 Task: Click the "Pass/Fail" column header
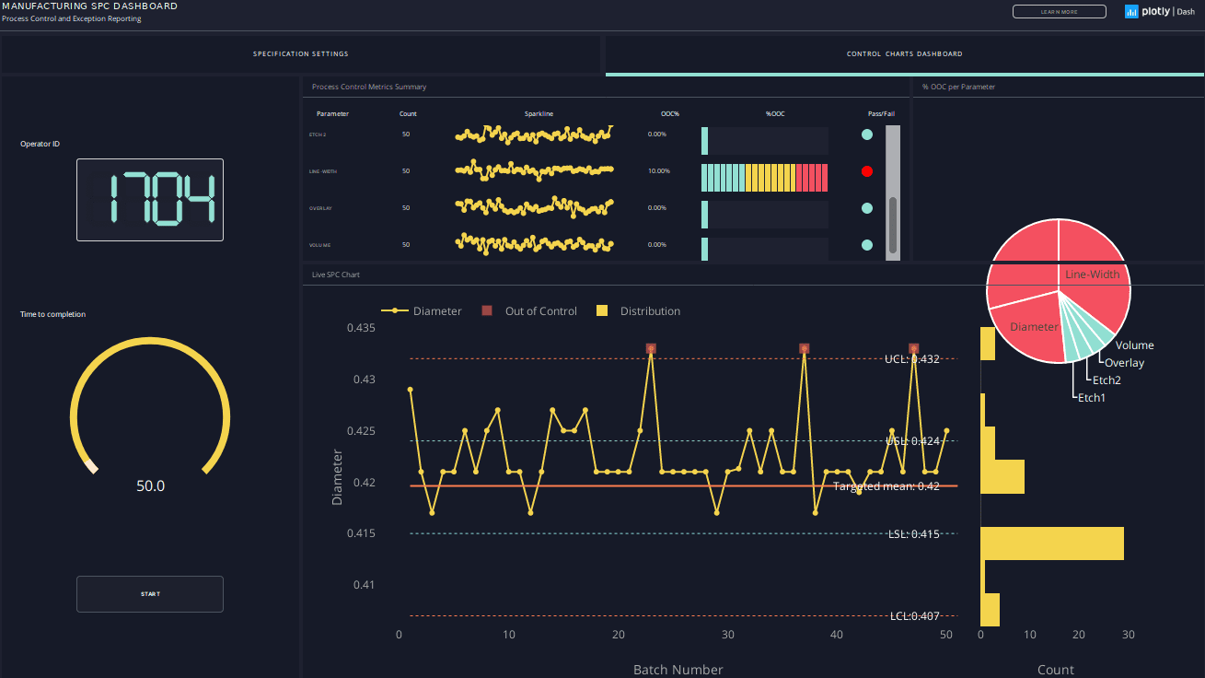click(881, 114)
